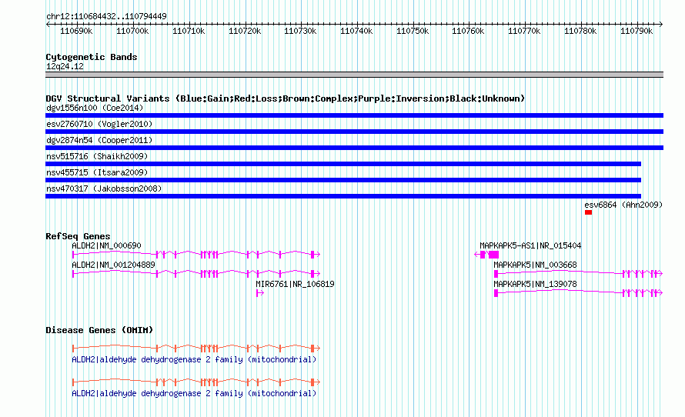Click the dgv1556n100 (Coe2014) variant label
This screenshot has width=685, height=417.
pyautogui.click(x=95, y=108)
